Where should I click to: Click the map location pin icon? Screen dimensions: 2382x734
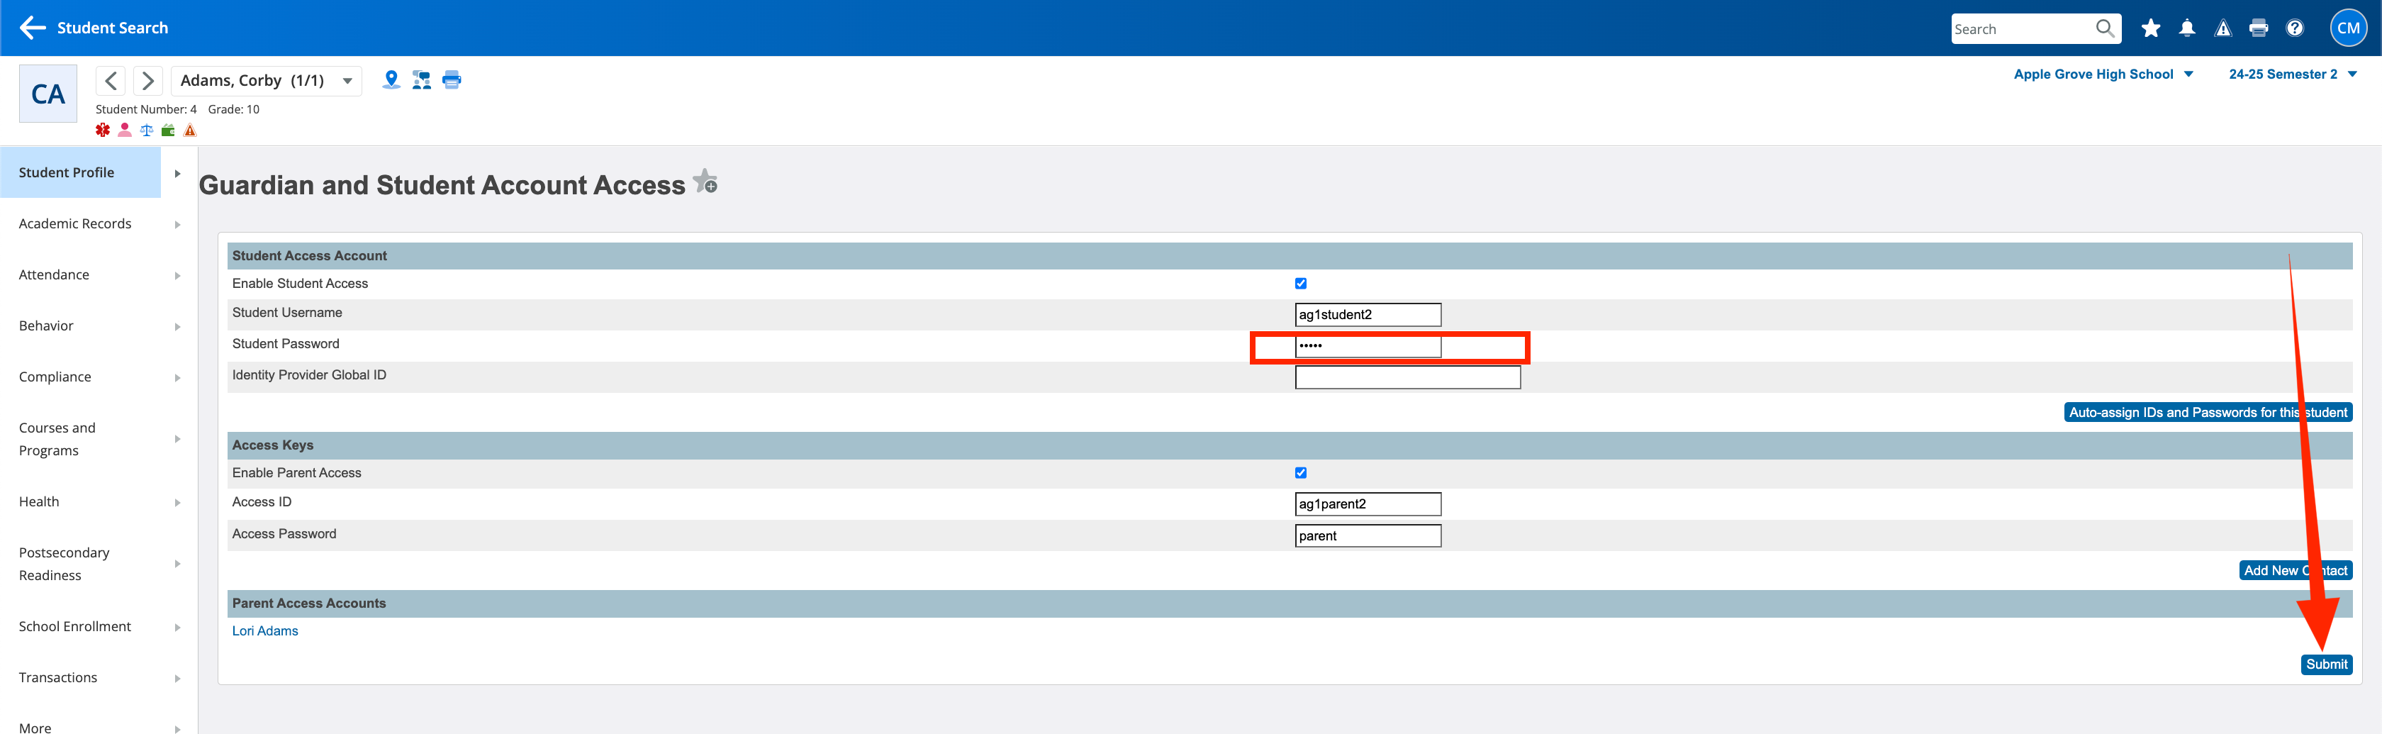[x=391, y=79]
